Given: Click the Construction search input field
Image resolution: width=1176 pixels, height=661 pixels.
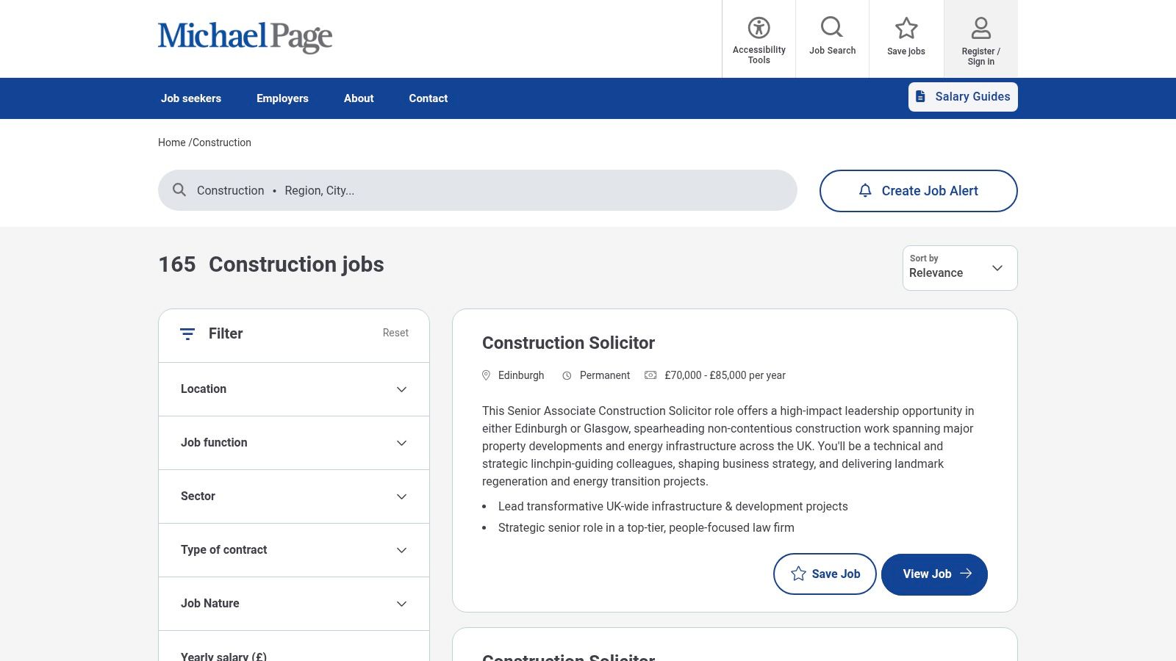Looking at the screenshot, I should (x=230, y=191).
